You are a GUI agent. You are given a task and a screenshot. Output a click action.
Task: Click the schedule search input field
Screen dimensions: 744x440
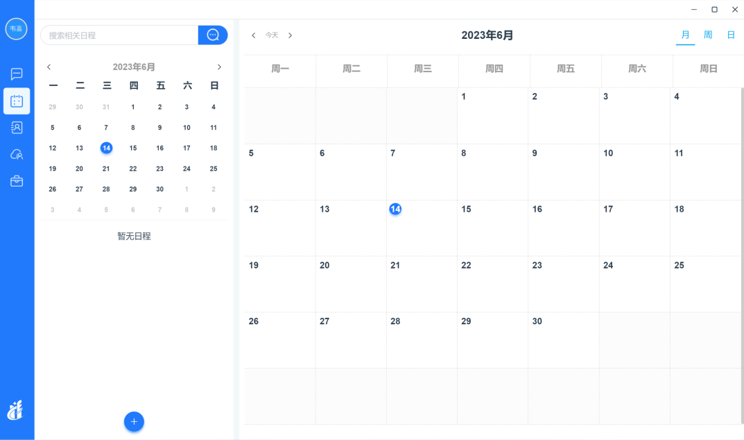119,35
